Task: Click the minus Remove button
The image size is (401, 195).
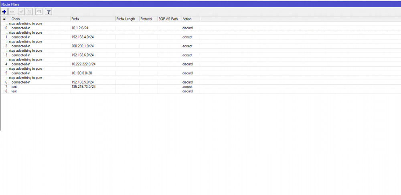Action: coord(12,12)
